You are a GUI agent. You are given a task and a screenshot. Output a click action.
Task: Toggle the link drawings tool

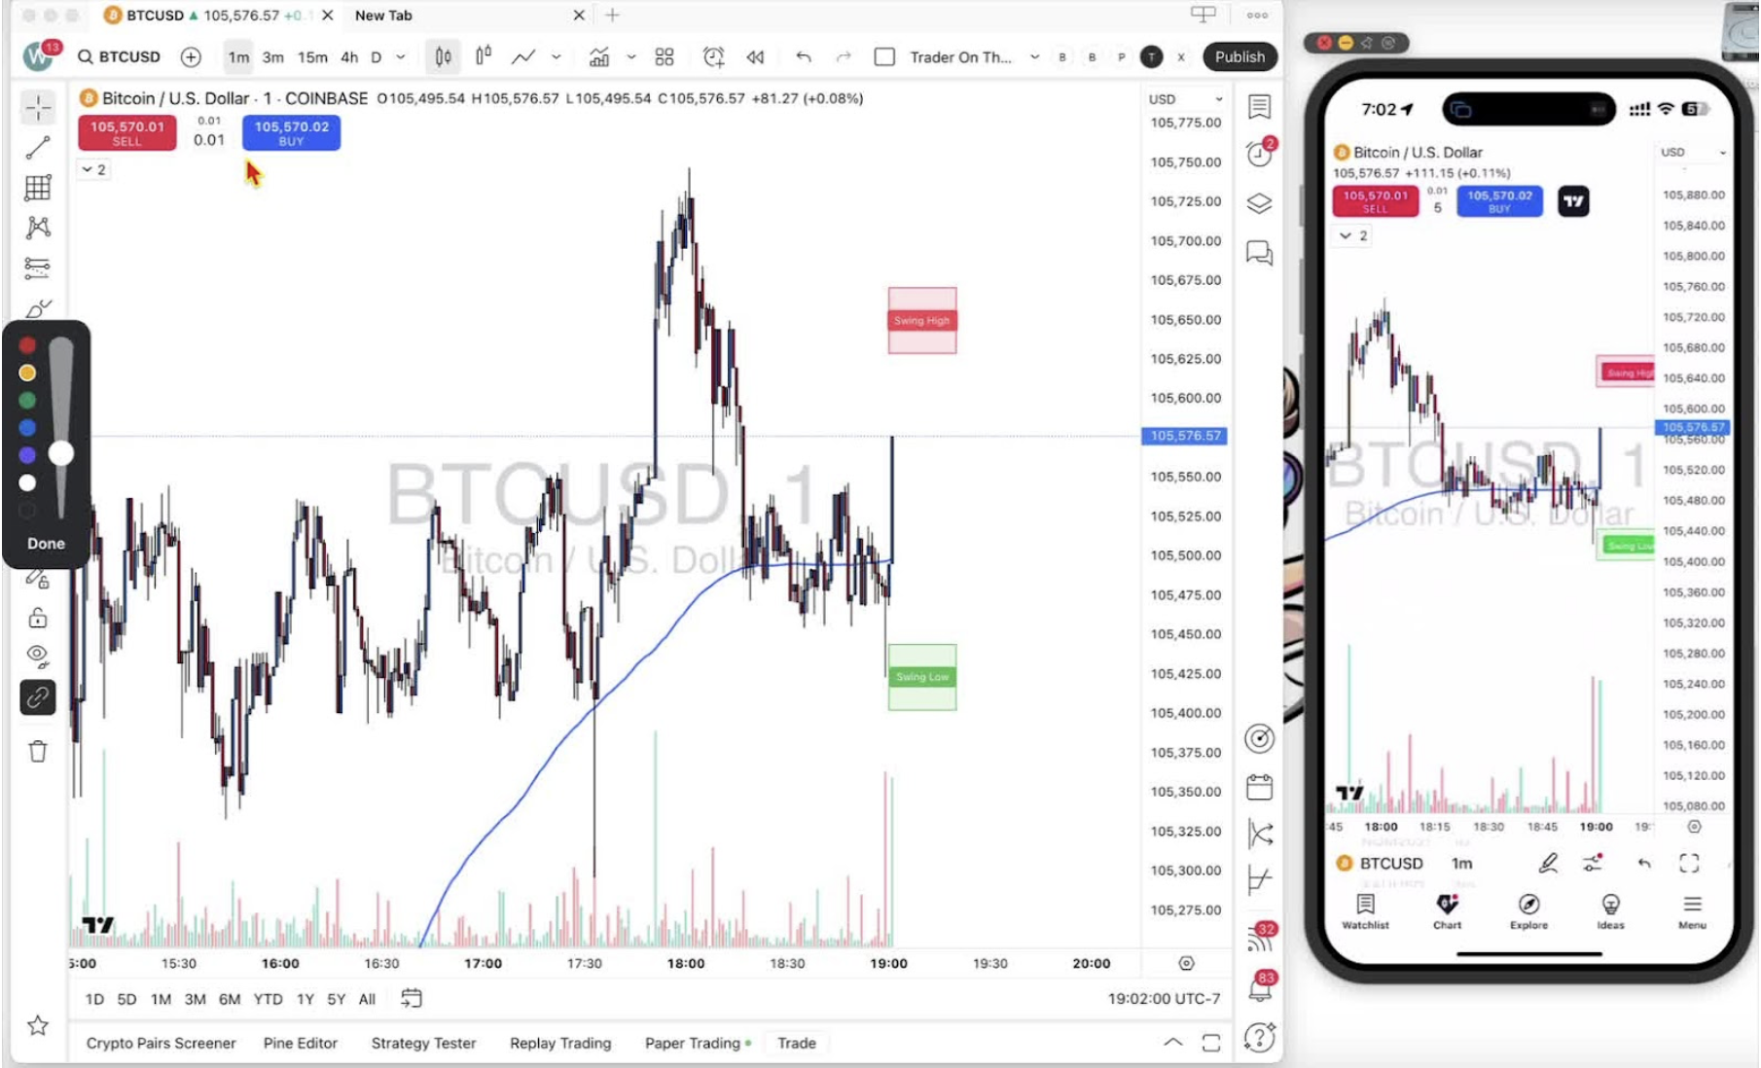click(x=38, y=697)
